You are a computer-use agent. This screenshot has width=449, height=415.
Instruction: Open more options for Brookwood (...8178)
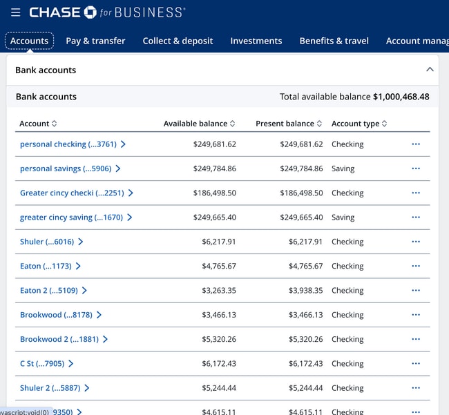click(x=416, y=315)
